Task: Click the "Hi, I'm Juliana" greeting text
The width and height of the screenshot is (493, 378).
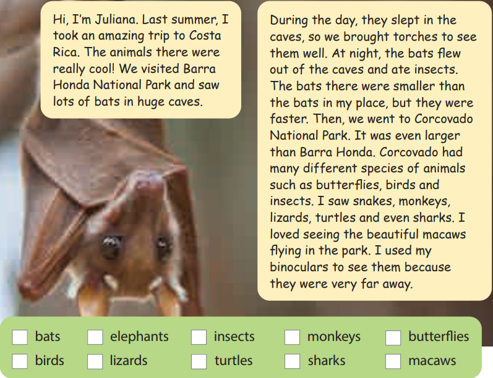Action: 93,20
